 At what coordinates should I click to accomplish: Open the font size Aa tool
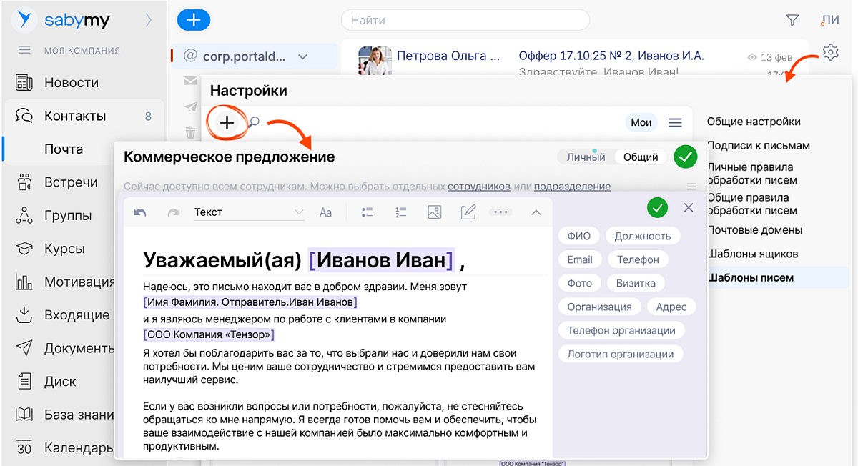[x=325, y=212]
